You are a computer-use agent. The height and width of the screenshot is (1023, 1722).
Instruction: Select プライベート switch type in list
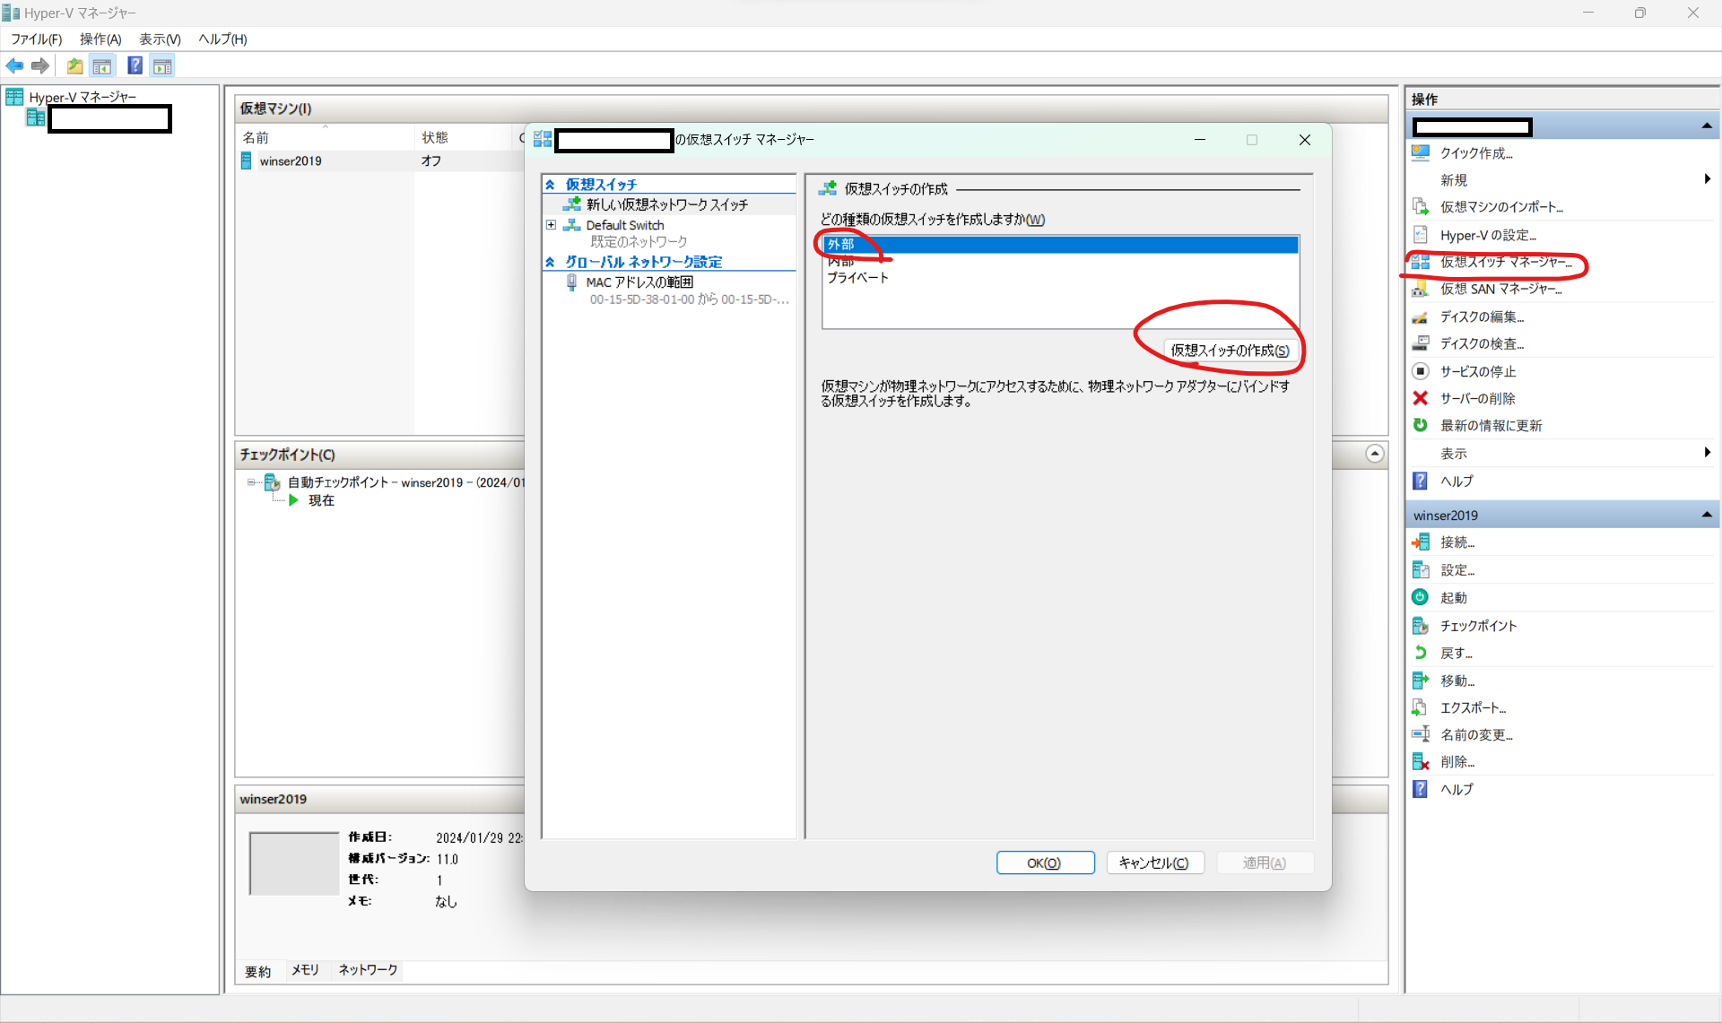(857, 278)
